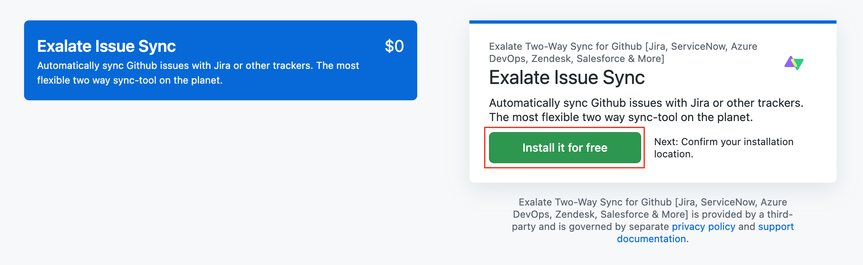
Task: Select the Exalate Issue Sync title in blue plan card
Action: tap(106, 46)
